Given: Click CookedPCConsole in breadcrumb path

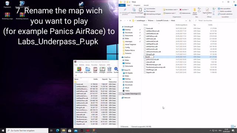Looking at the screenshot, I should pos(162,21).
